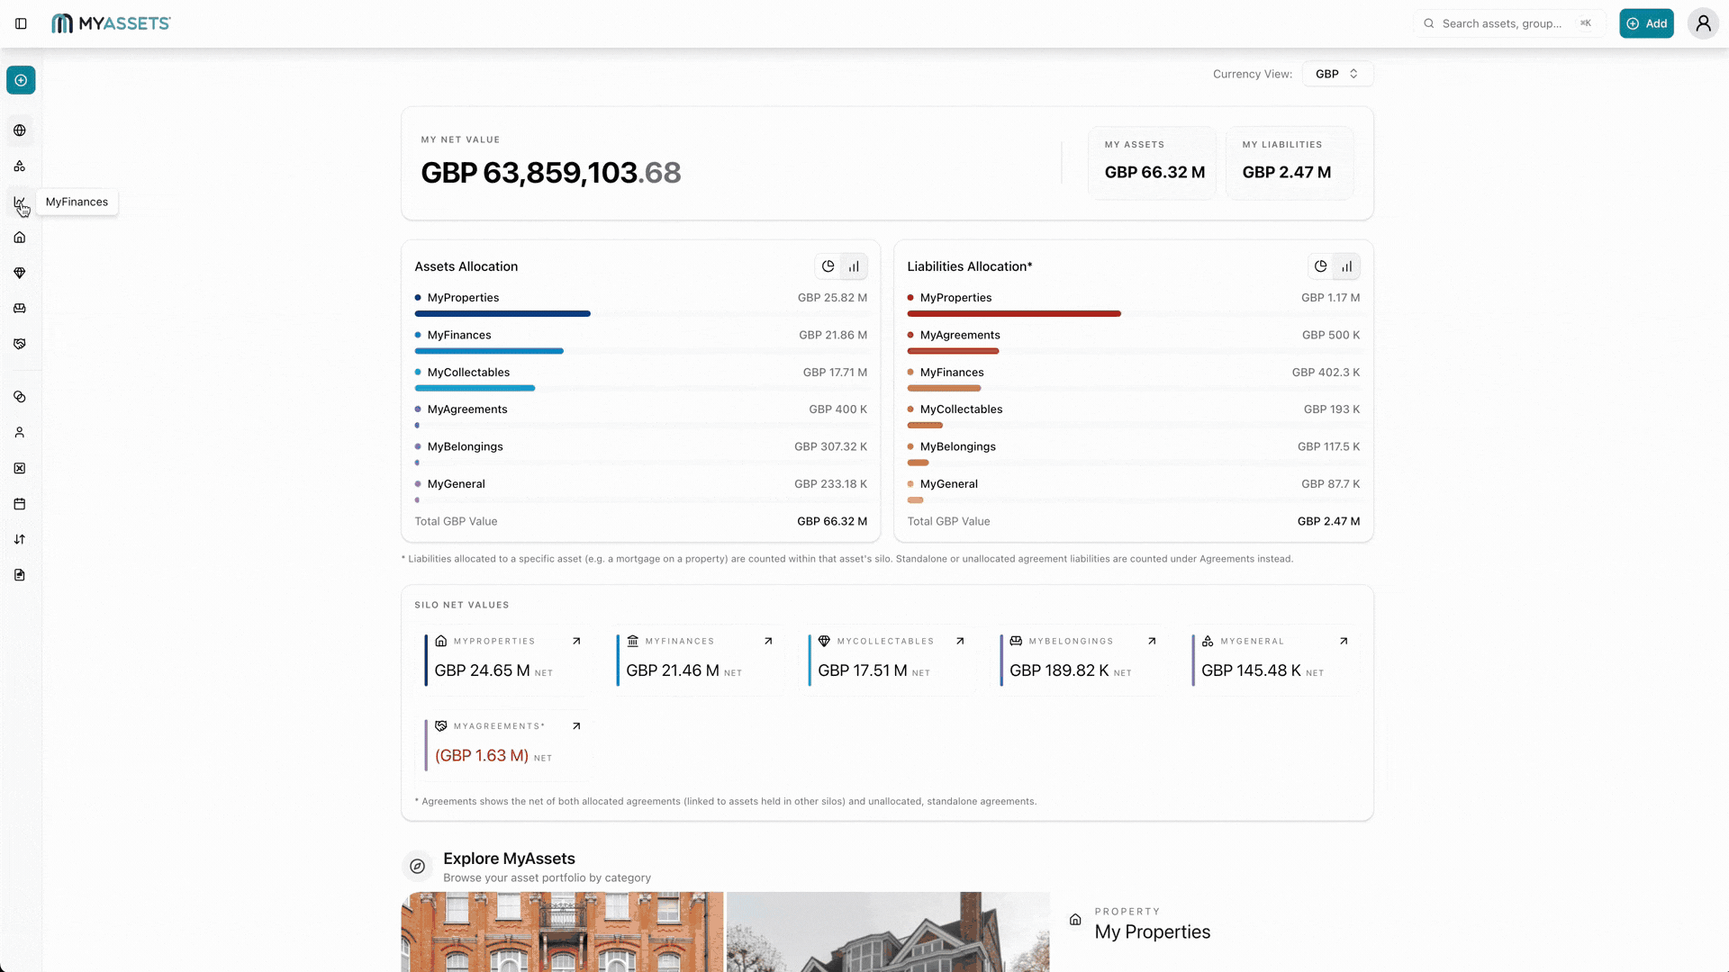Open MyFinances chart icon in sidebar
Image resolution: width=1729 pixels, height=972 pixels.
(20, 202)
